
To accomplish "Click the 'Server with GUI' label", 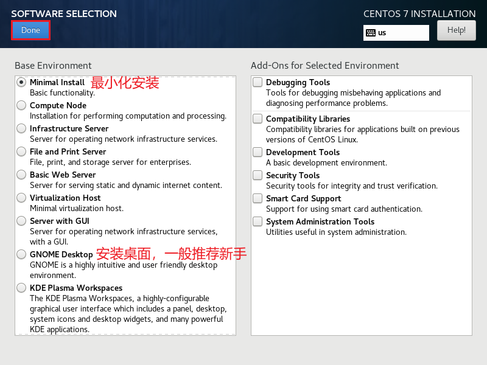I will tap(59, 221).
